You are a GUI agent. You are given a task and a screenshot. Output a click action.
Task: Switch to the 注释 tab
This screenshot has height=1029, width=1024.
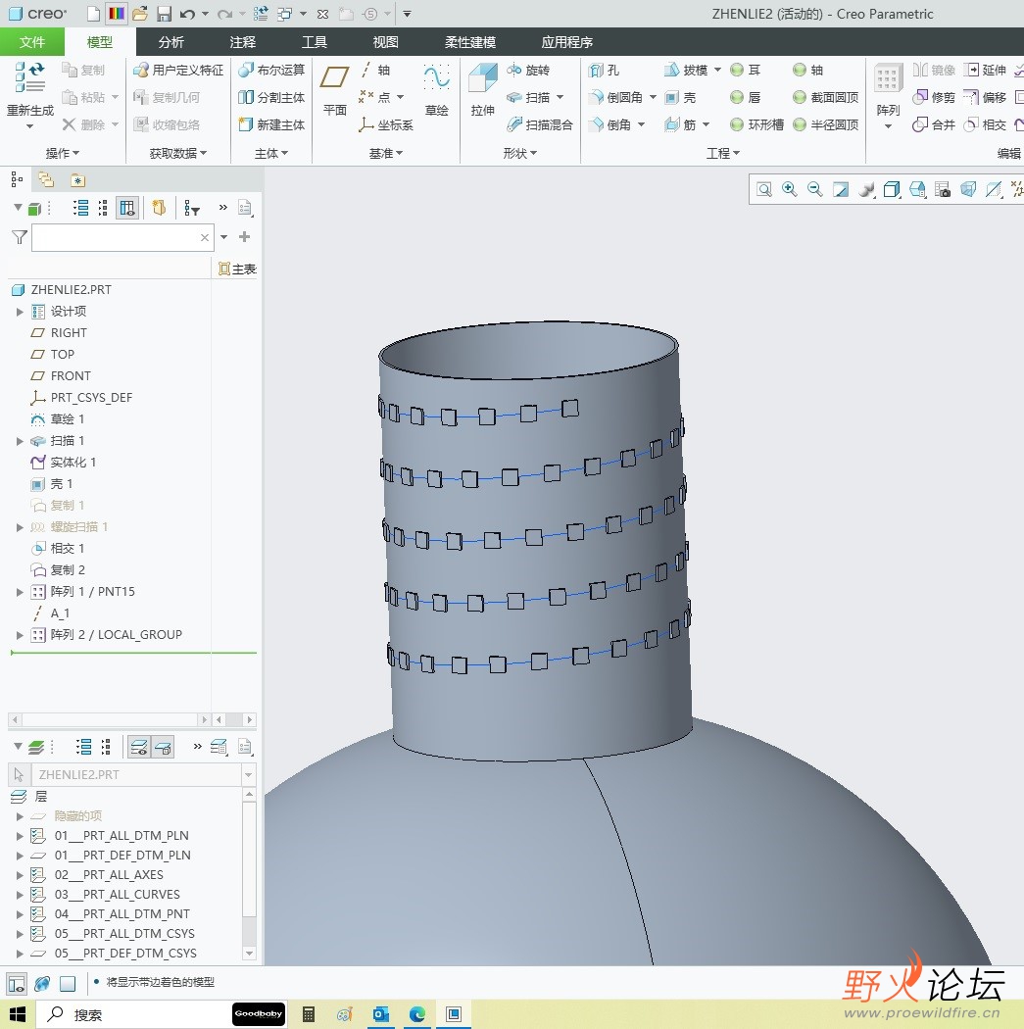[243, 42]
